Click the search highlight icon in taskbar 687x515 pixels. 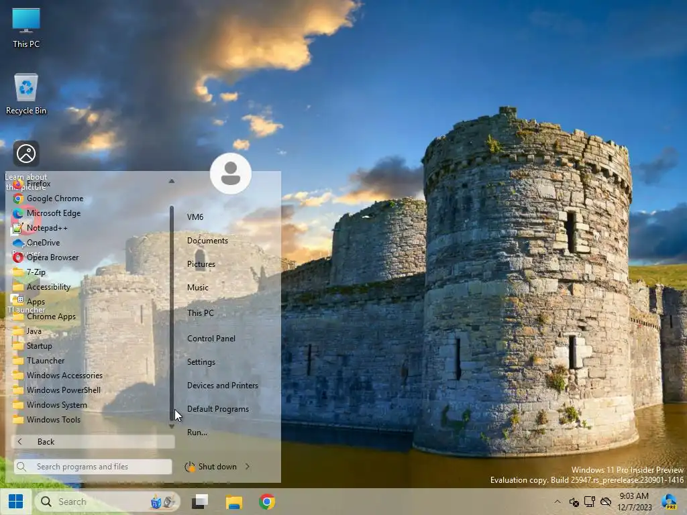pyautogui.click(x=162, y=502)
